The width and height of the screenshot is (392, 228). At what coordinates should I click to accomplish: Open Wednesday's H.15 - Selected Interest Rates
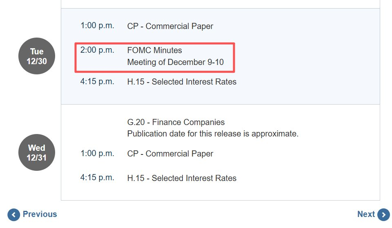(182, 178)
